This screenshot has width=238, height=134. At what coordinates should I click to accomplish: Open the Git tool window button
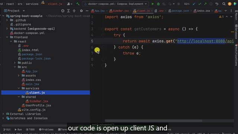7,130
